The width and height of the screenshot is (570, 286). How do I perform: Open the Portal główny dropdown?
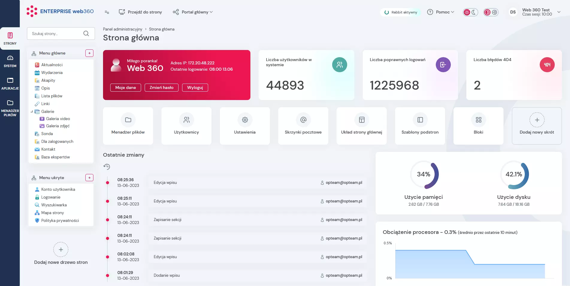[193, 12]
